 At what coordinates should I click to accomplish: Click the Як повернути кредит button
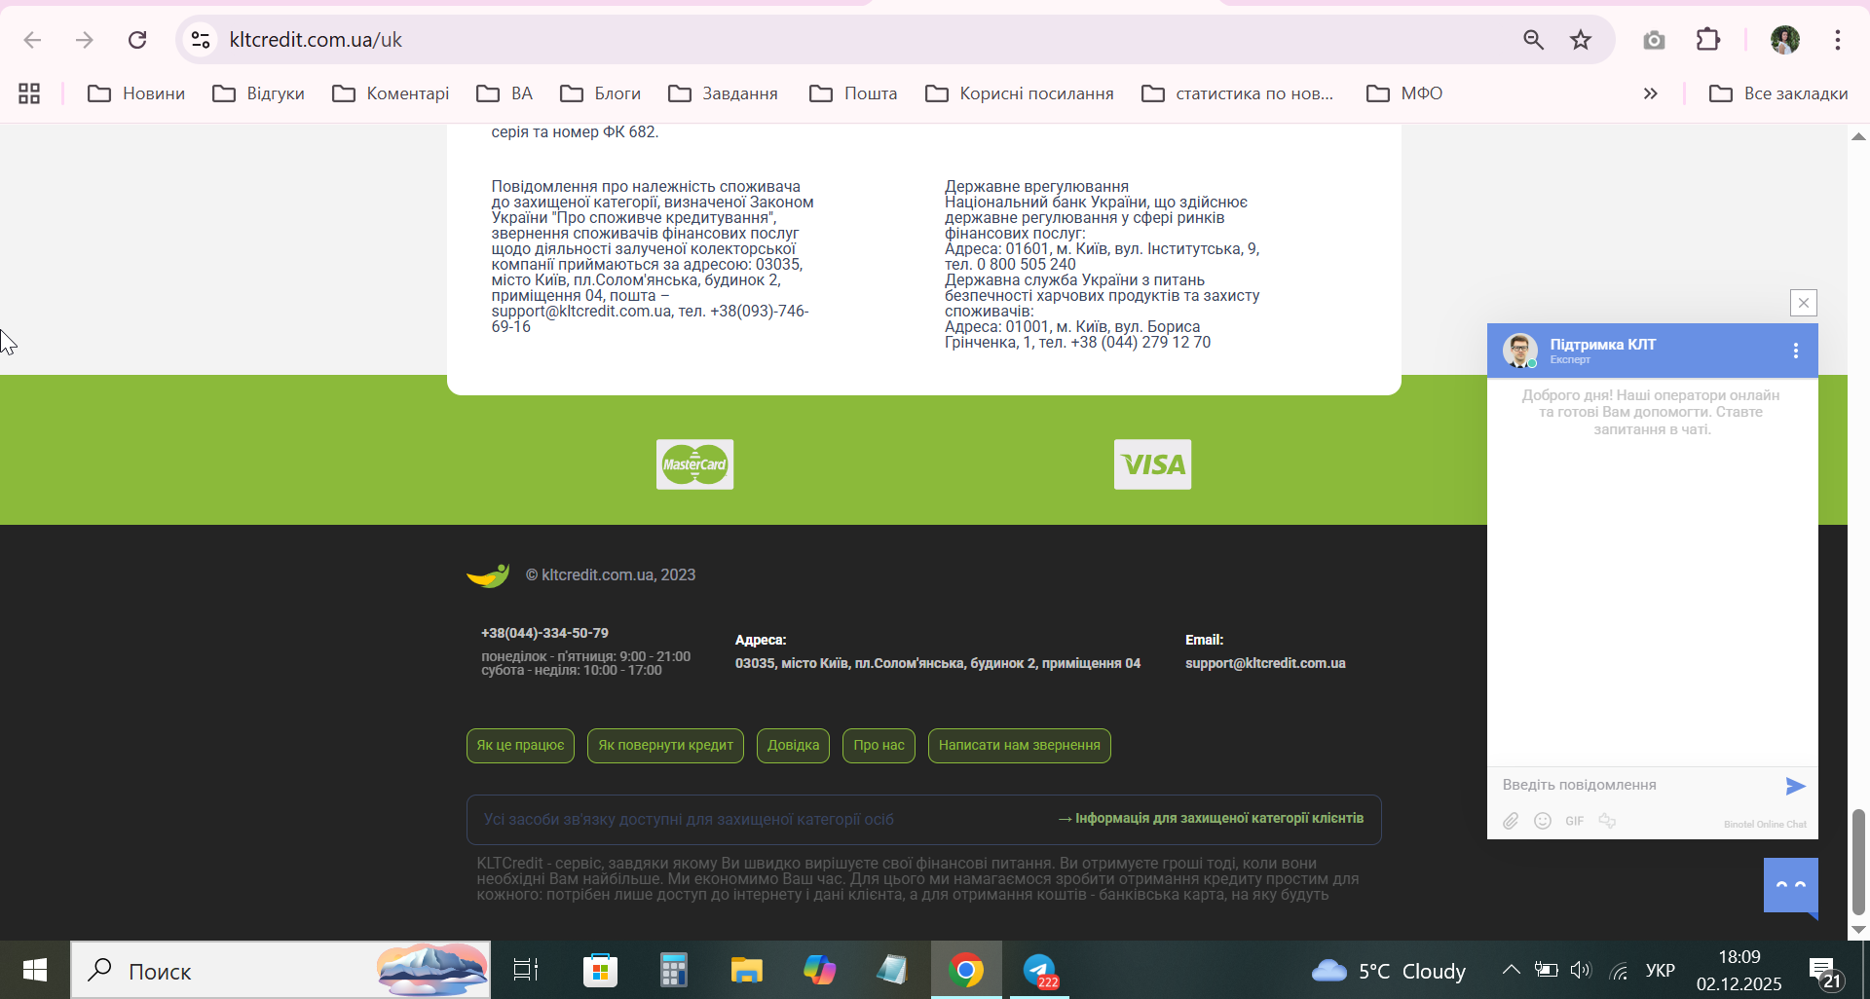pos(665,746)
